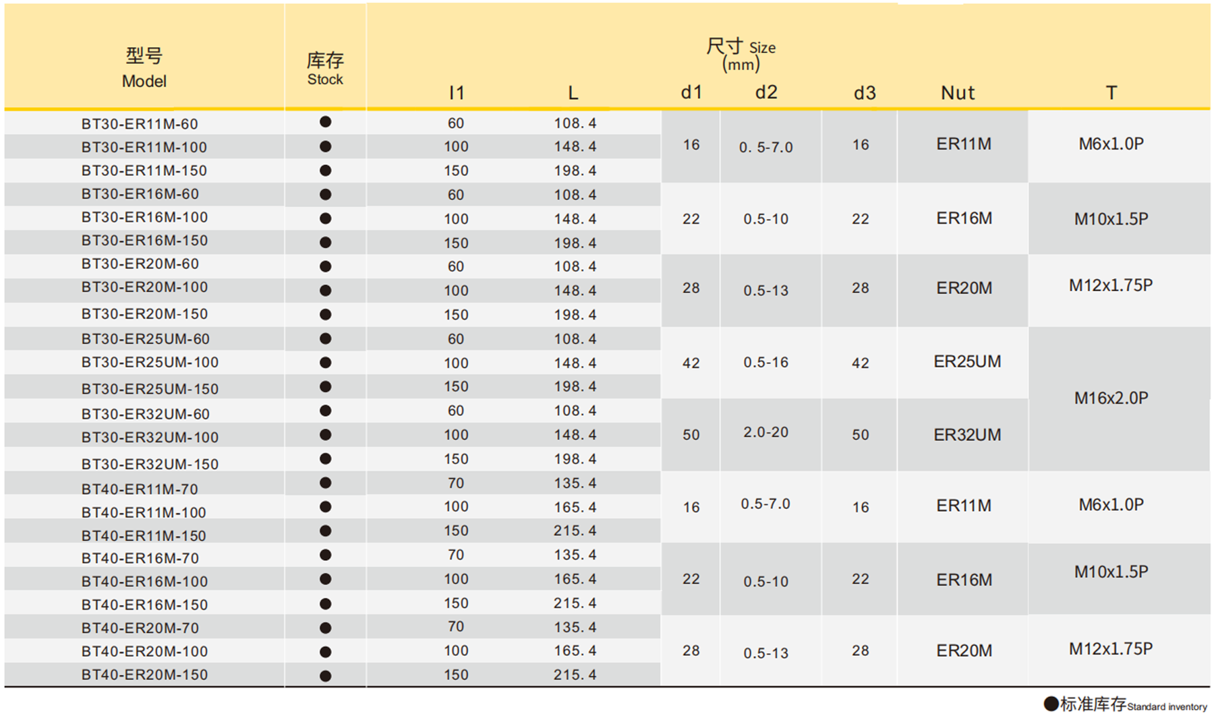Click stock indicator of BT30-ER20M-150
This screenshot has height=728, width=1216.
325,314
